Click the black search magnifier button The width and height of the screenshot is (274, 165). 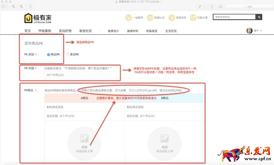pyautogui.click(x=259, y=17)
